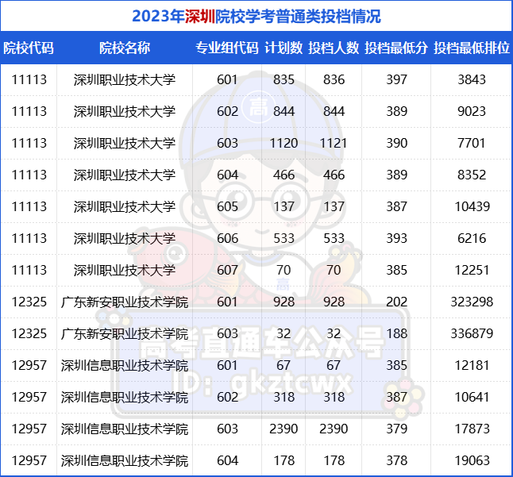Click the 院校名称 column header

point(125,48)
